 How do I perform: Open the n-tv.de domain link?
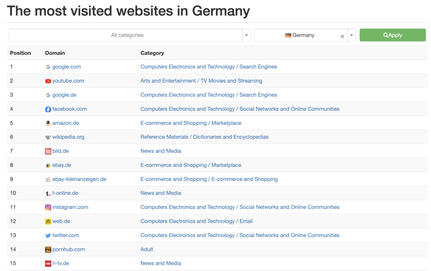[x=61, y=263]
